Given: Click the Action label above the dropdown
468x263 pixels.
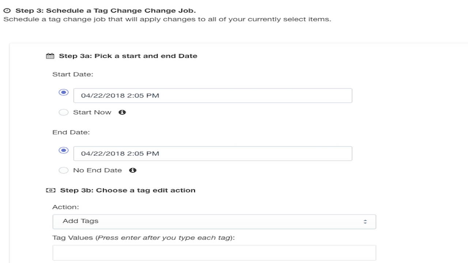Looking at the screenshot, I should 66,207.
